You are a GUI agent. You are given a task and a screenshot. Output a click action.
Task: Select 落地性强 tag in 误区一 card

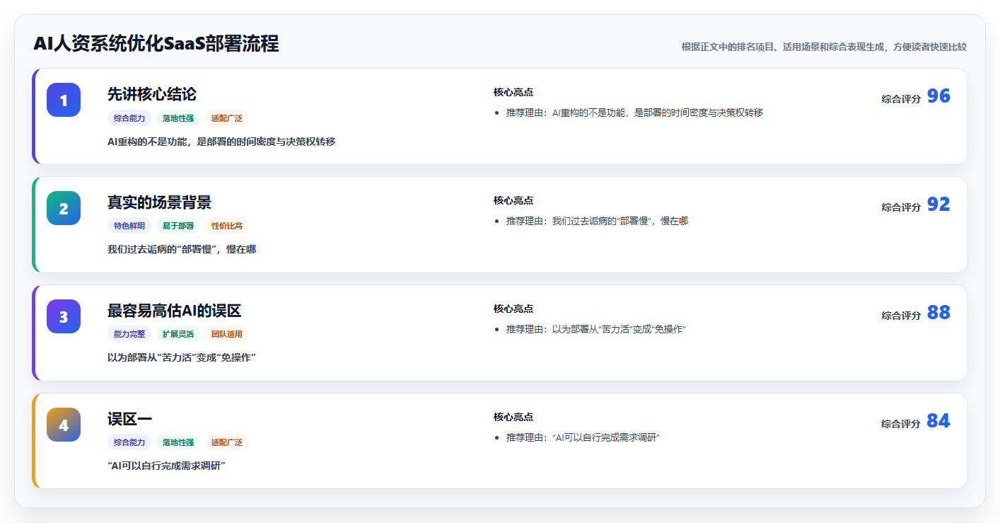click(178, 442)
